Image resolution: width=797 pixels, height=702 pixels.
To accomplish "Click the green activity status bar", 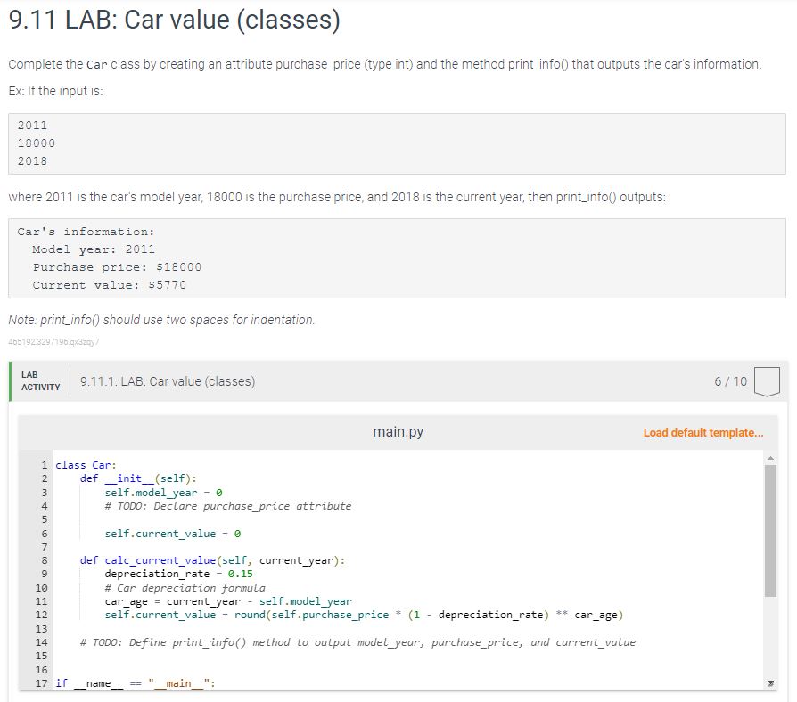I will point(10,380).
